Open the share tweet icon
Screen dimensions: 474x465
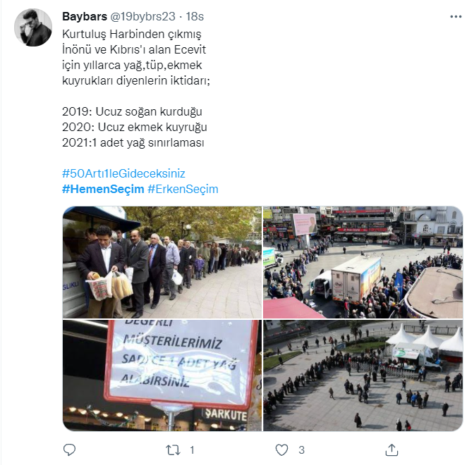[x=391, y=450]
